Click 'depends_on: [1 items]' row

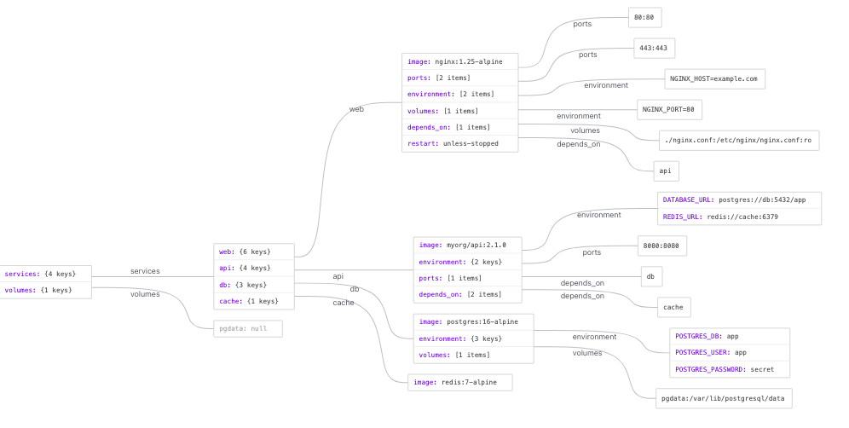pyautogui.click(x=459, y=127)
